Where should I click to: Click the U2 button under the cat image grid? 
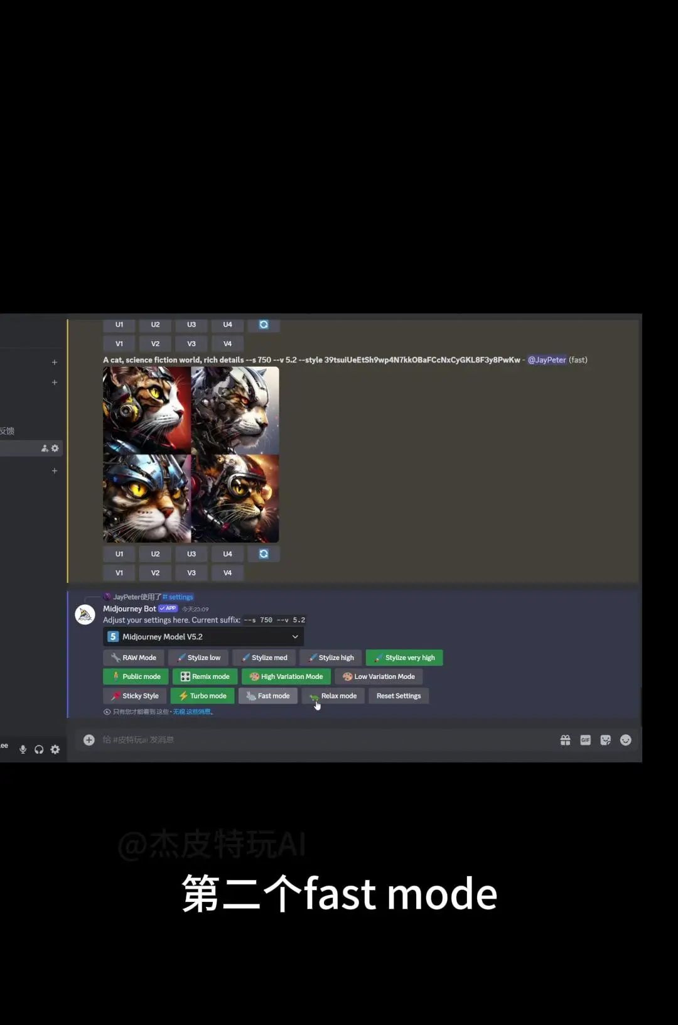click(155, 554)
